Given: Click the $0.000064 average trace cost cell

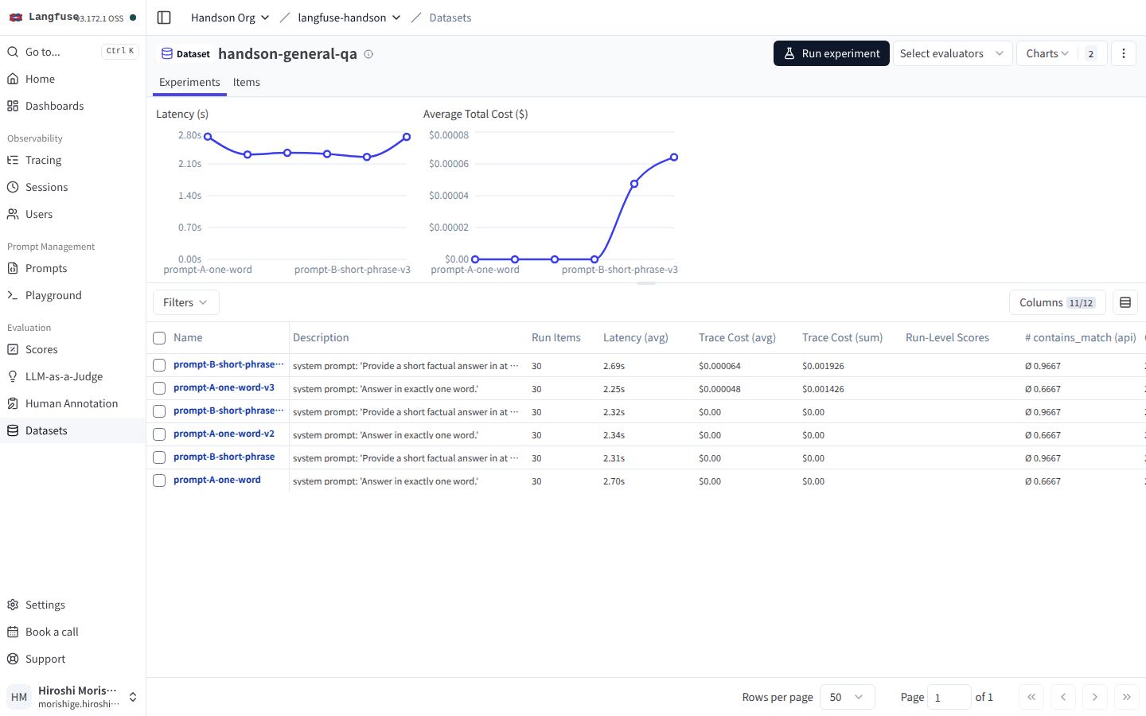Looking at the screenshot, I should 719,366.
